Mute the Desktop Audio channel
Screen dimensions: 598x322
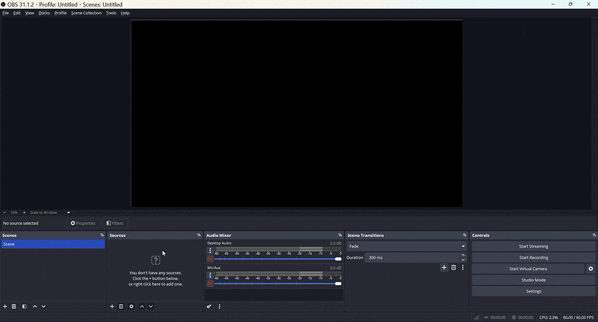click(x=210, y=259)
